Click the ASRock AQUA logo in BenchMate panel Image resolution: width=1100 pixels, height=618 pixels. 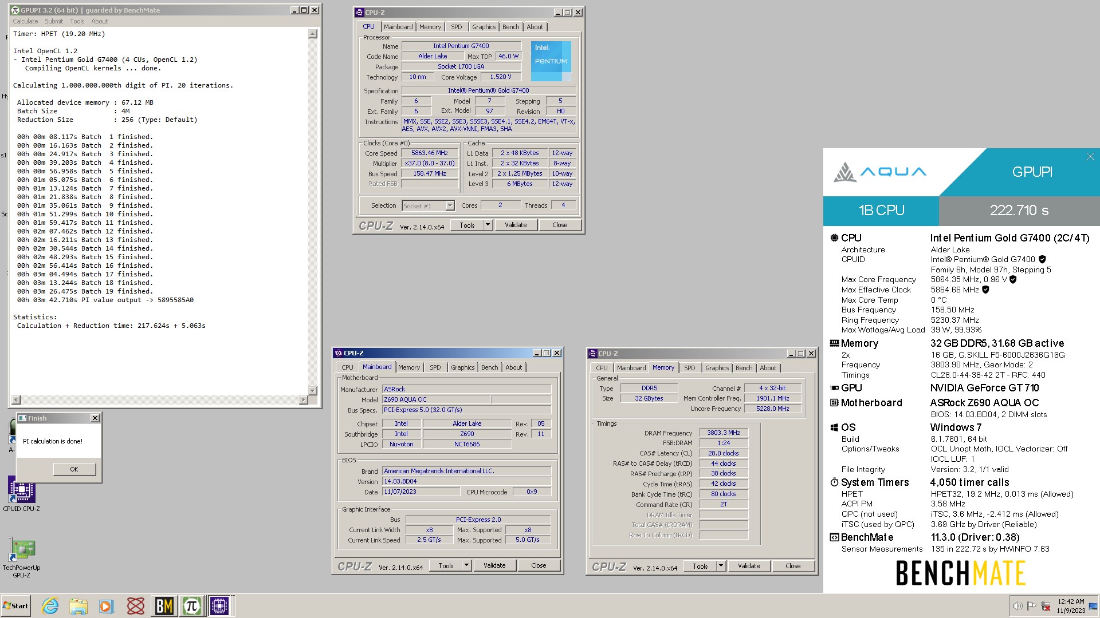click(879, 172)
